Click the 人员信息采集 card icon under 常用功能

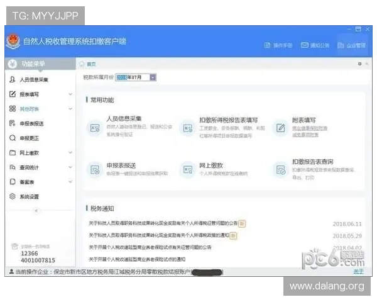point(95,128)
